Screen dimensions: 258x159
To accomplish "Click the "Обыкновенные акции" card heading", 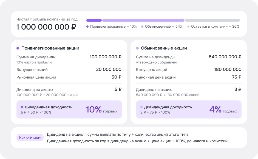I will (x=164, y=48).
